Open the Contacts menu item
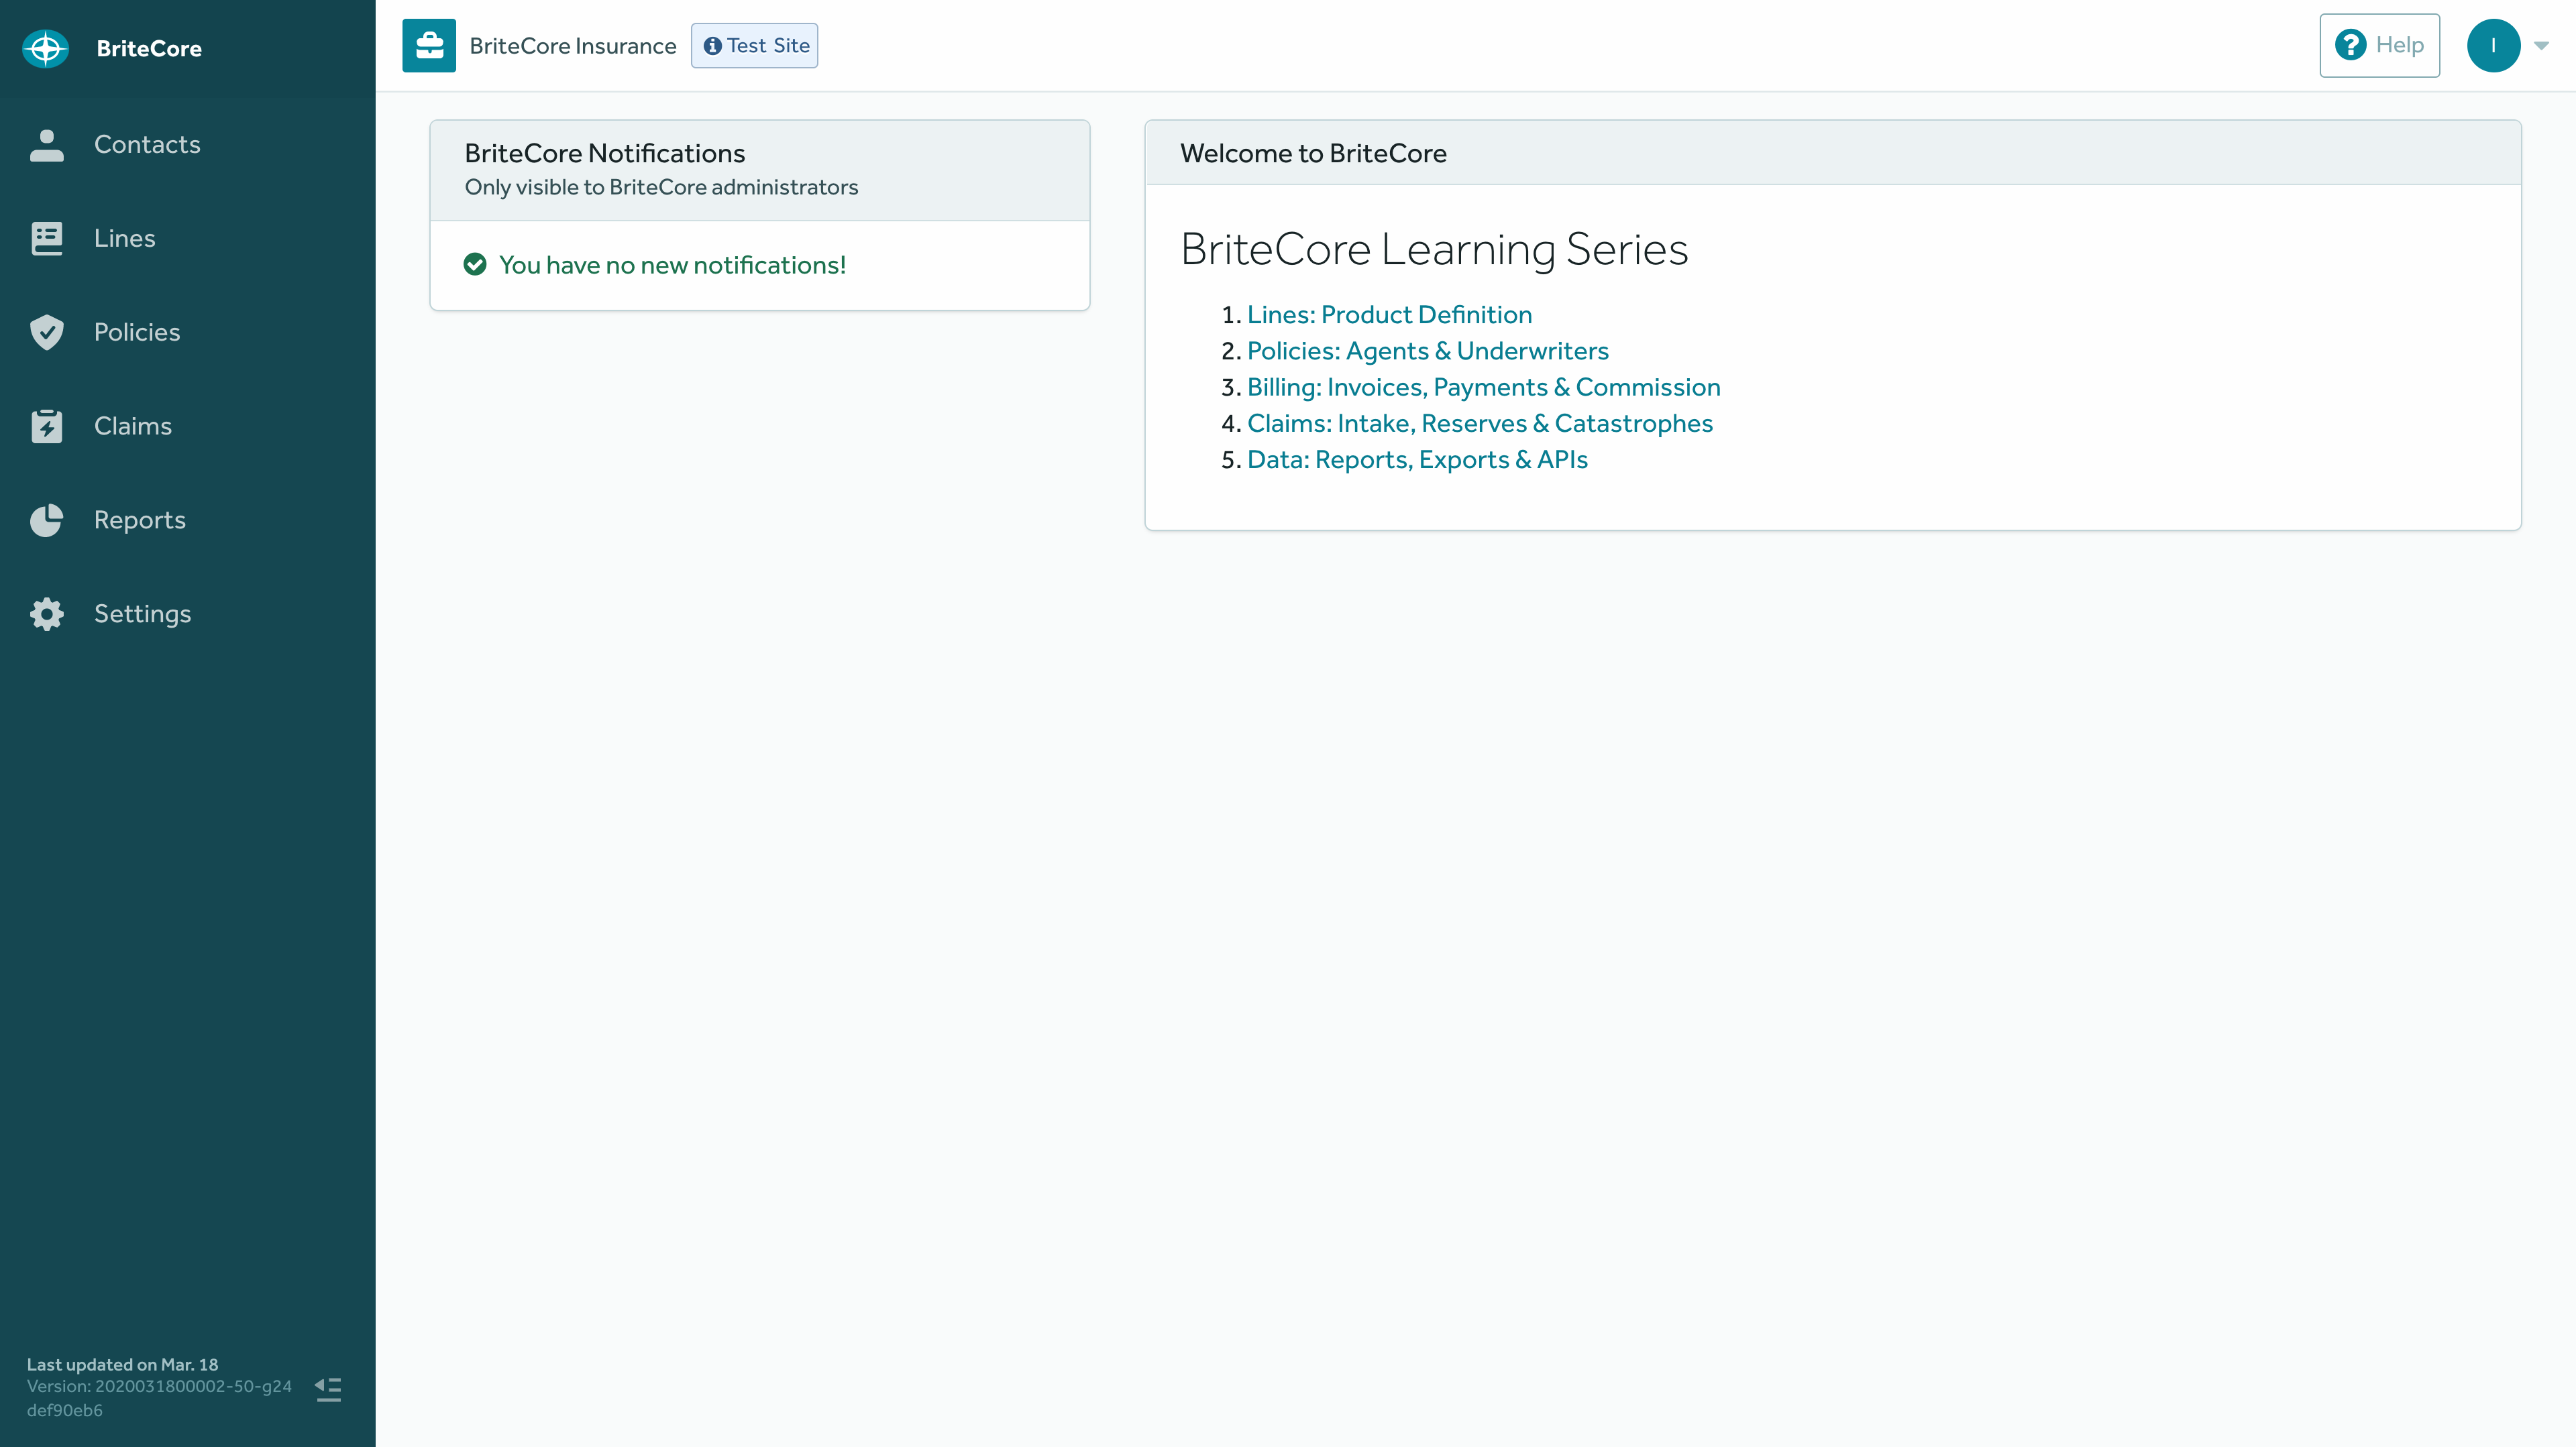This screenshot has height=1447, width=2576. pyautogui.click(x=188, y=145)
